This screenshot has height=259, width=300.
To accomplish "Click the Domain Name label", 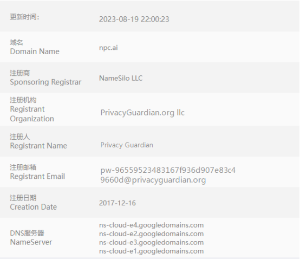I will tap(35, 51).
